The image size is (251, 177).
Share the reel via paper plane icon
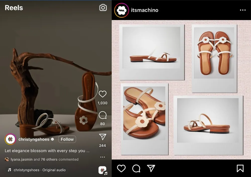102,137
